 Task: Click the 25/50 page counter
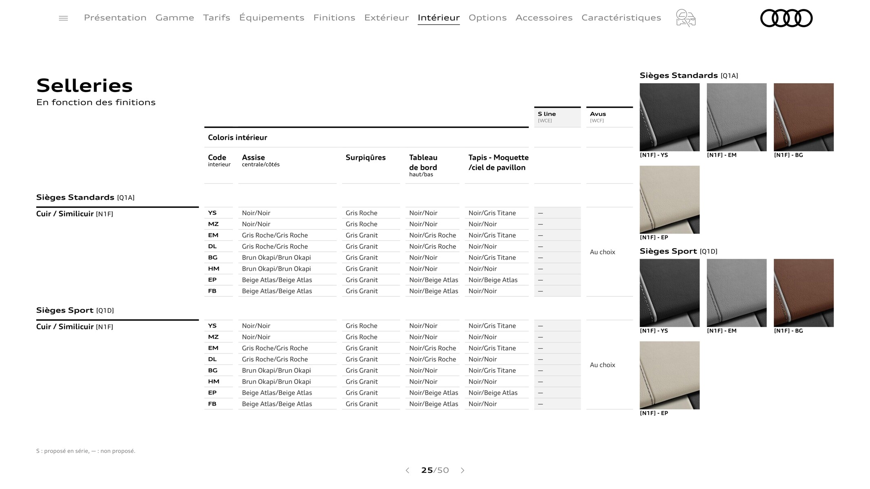coord(435,470)
